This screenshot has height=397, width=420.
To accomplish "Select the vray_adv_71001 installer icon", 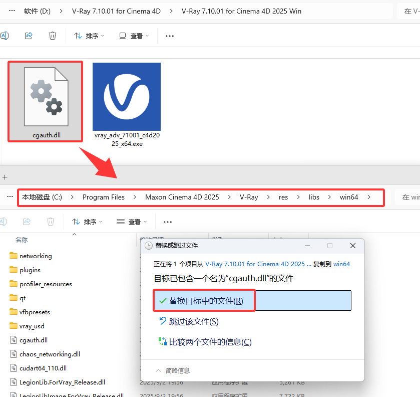I will click(126, 97).
